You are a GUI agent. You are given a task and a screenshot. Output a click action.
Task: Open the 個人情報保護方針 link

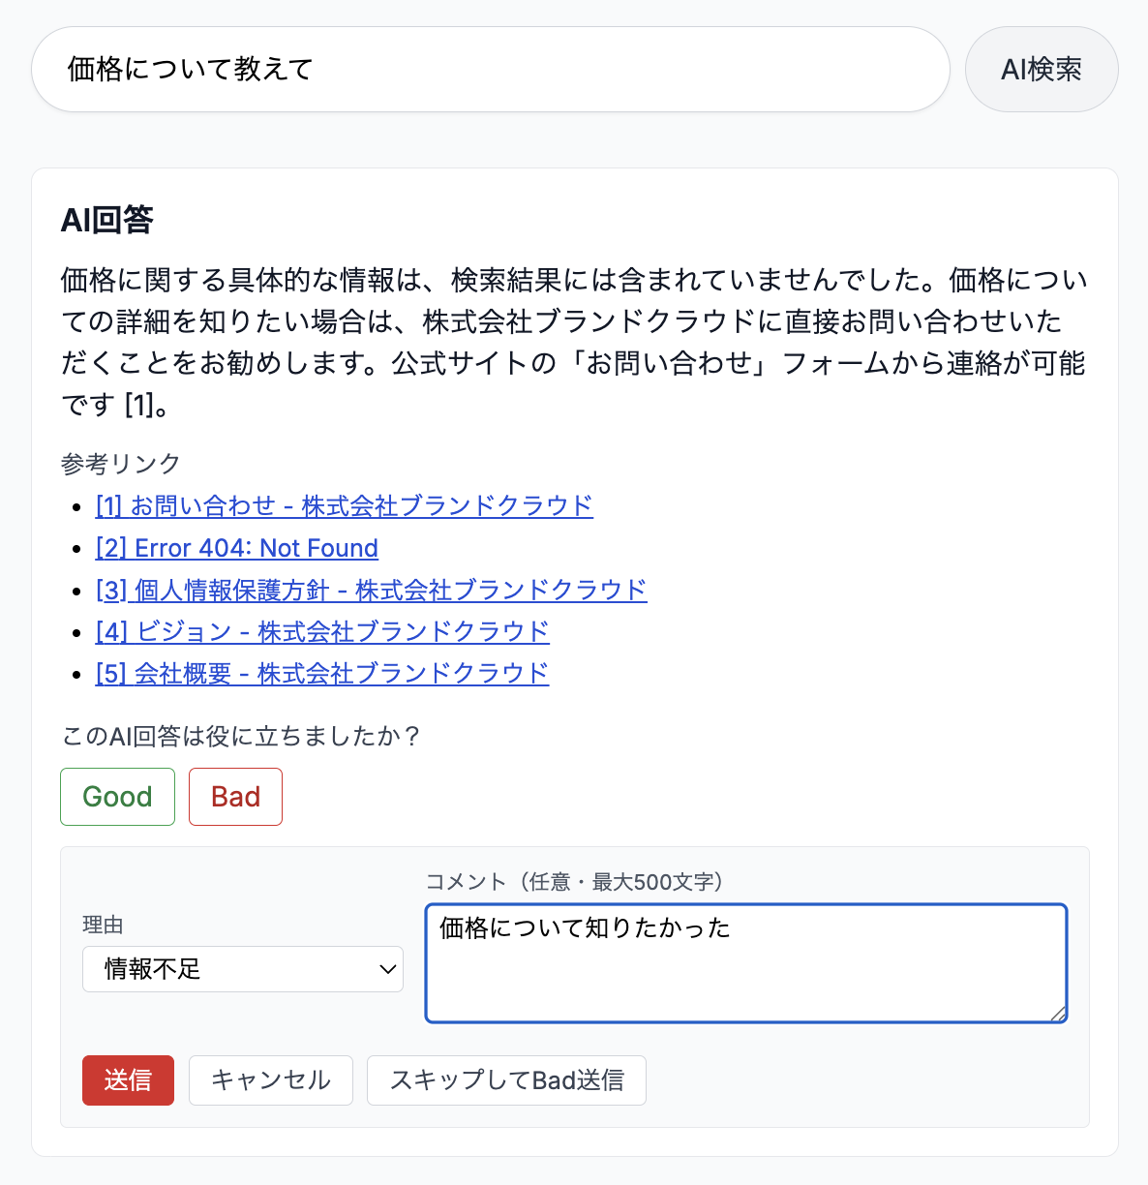point(371,590)
